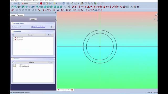Select the horizontal distance constraint

[107, 7]
